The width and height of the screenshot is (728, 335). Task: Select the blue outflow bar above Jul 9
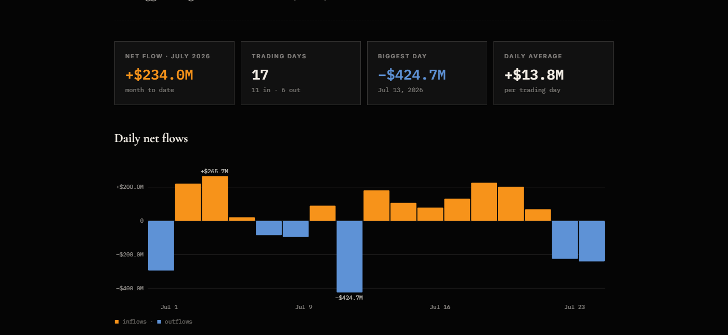click(296, 229)
